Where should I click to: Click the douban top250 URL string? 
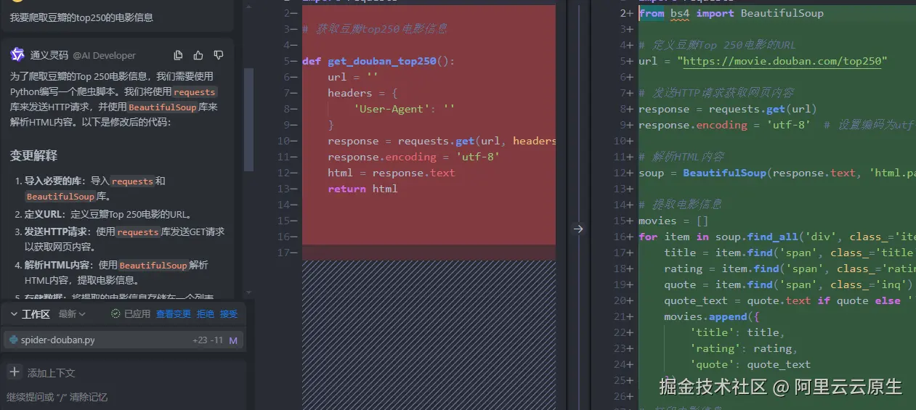coord(784,61)
